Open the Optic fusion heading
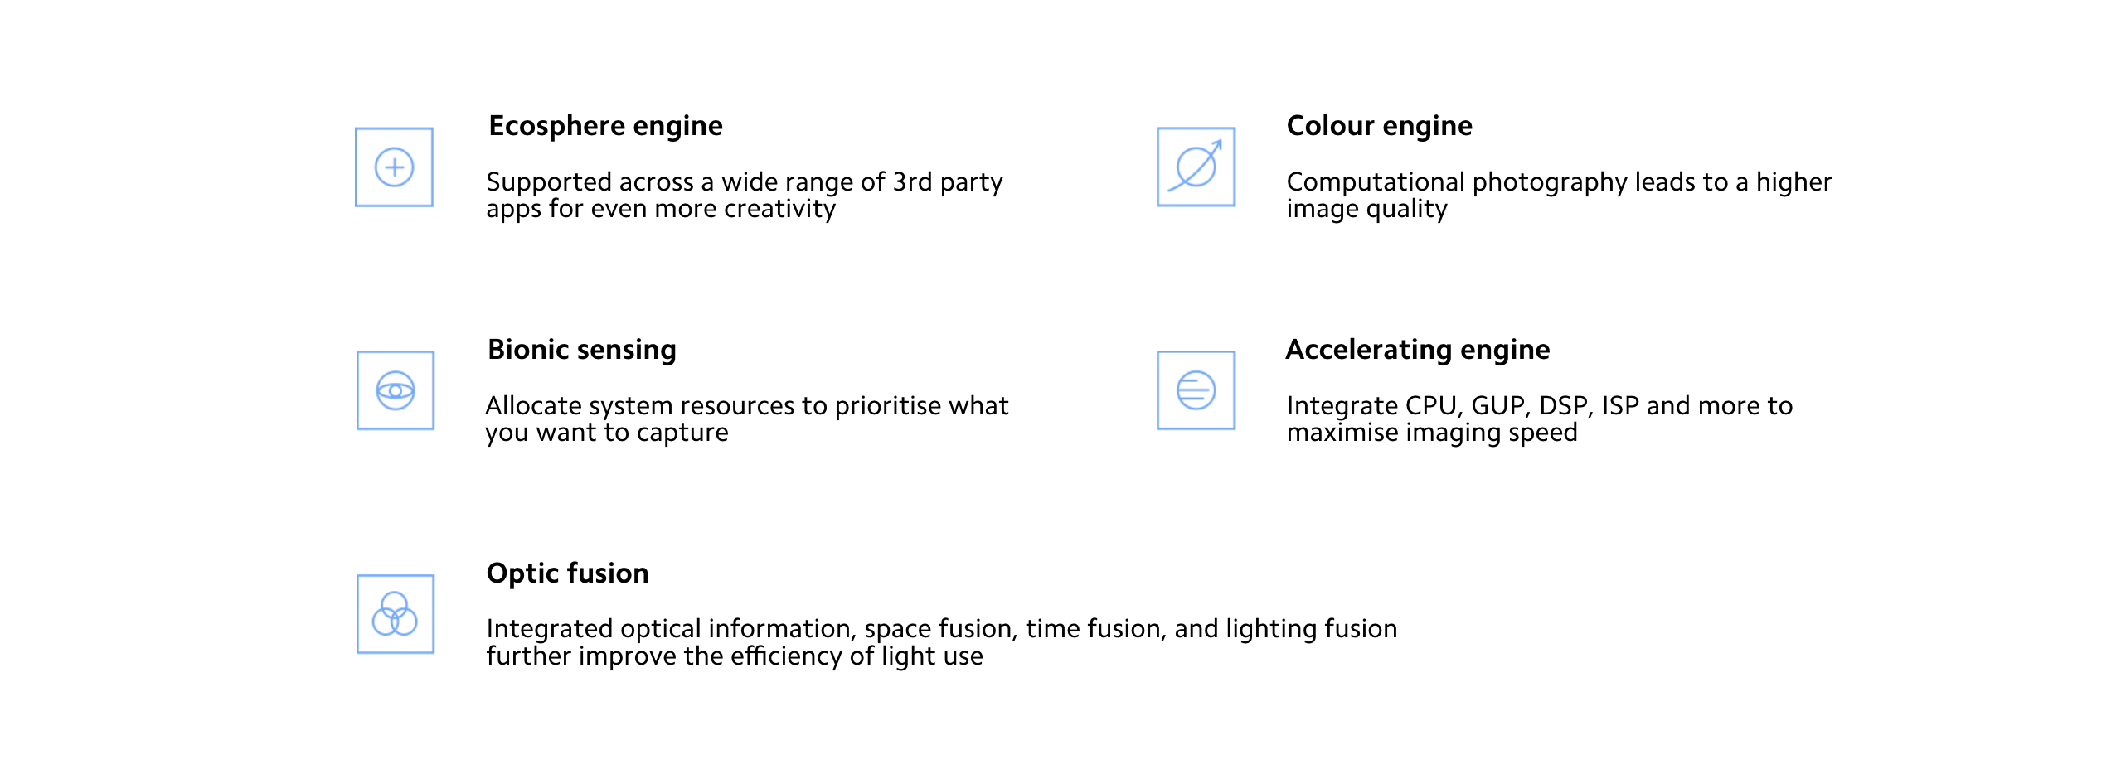The image size is (2121, 779). [567, 573]
